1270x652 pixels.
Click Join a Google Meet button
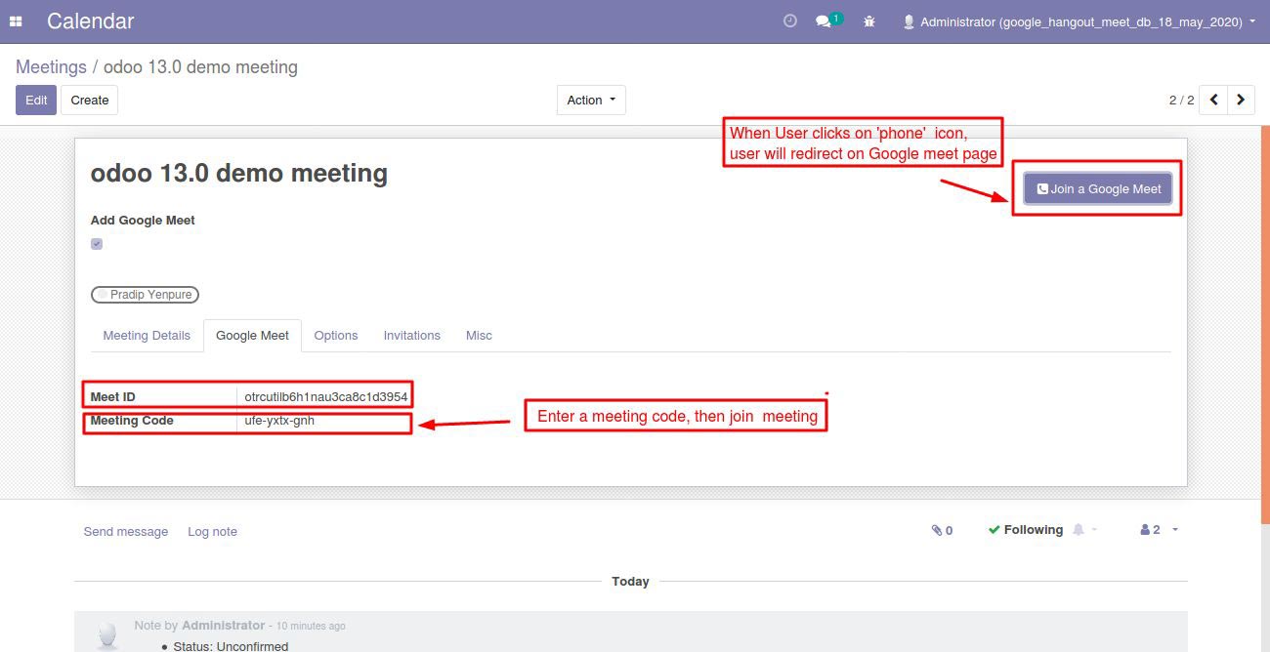click(1098, 189)
